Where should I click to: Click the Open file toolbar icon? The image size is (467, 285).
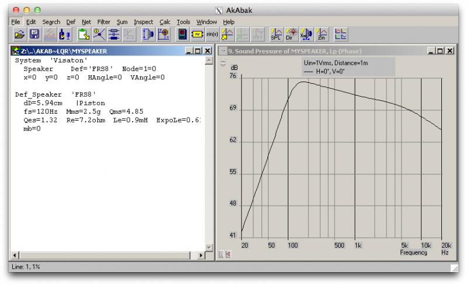coord(19,35)
